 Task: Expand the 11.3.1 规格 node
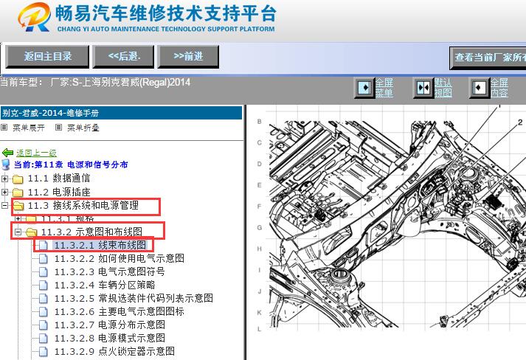[18, 219]
